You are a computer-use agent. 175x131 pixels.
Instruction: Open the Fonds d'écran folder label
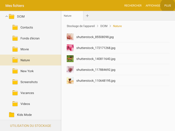30,38
